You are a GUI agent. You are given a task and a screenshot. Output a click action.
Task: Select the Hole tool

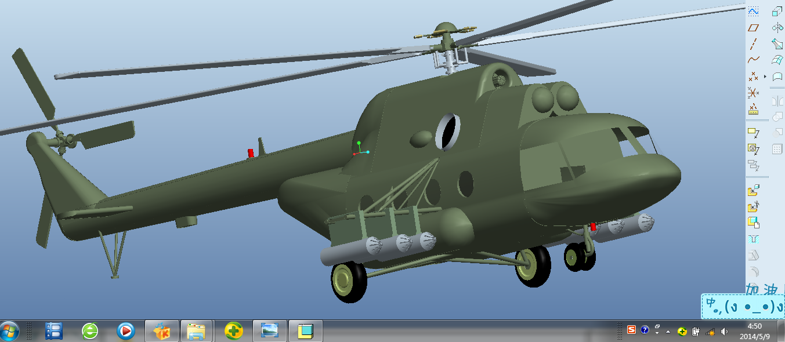click(x=753, y=238)
